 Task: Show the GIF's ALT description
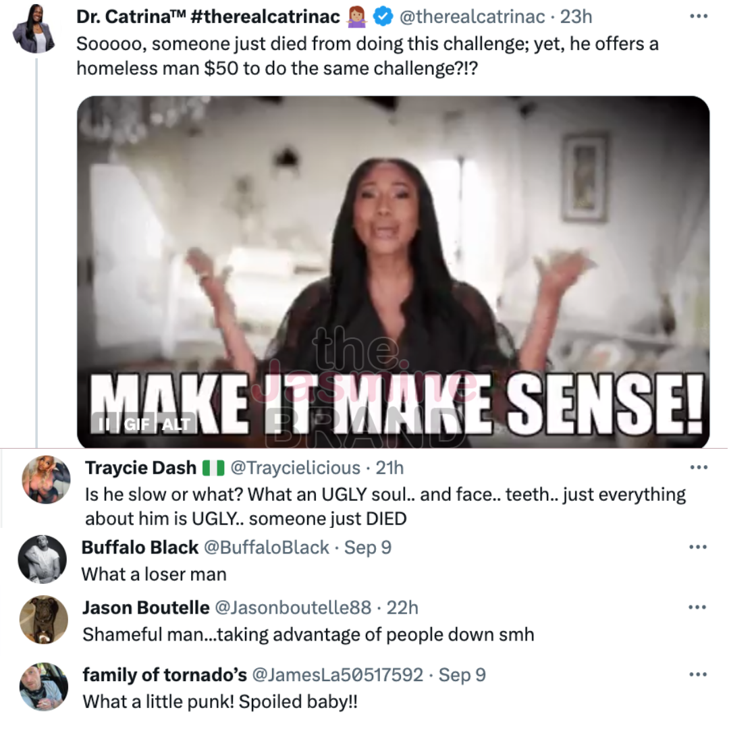(176, 424)
